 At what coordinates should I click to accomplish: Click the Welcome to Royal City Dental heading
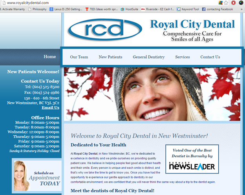click(x=139, y=136)
